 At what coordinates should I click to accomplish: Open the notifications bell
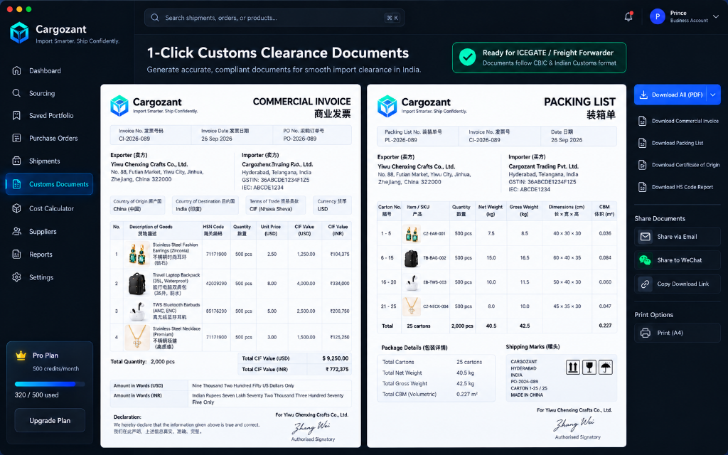628,17
